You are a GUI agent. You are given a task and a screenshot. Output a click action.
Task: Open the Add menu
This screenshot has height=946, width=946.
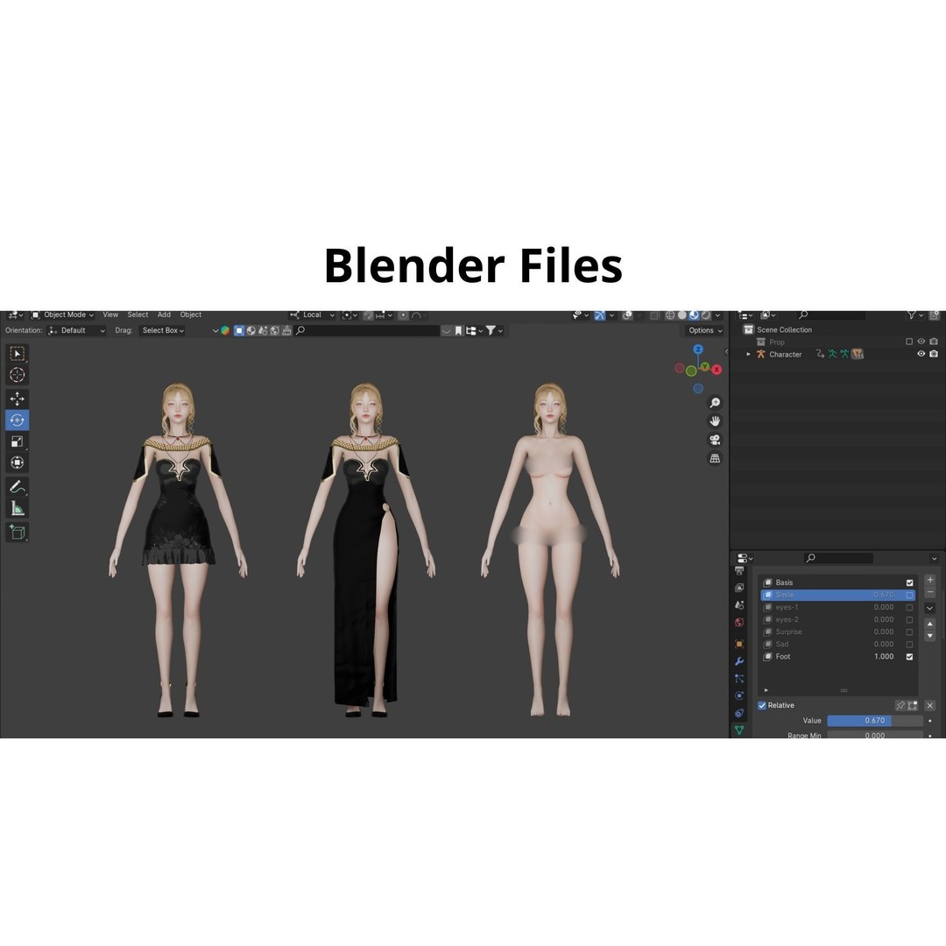coord(164,315)
